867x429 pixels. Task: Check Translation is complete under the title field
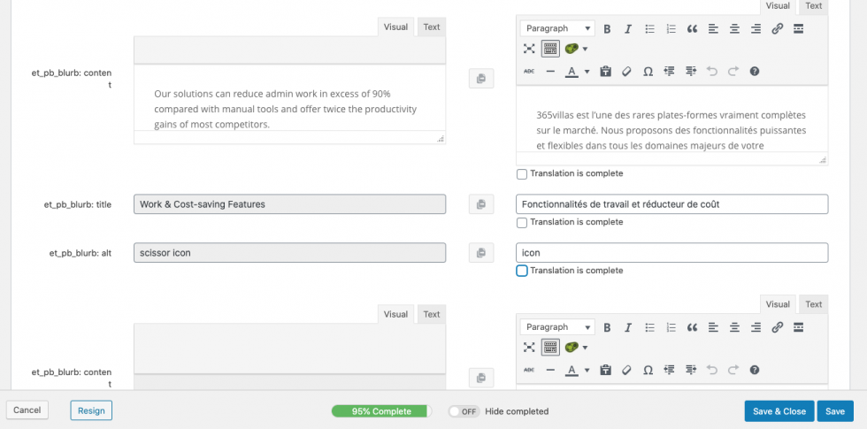pyautogui.click(x=522, y=222)
